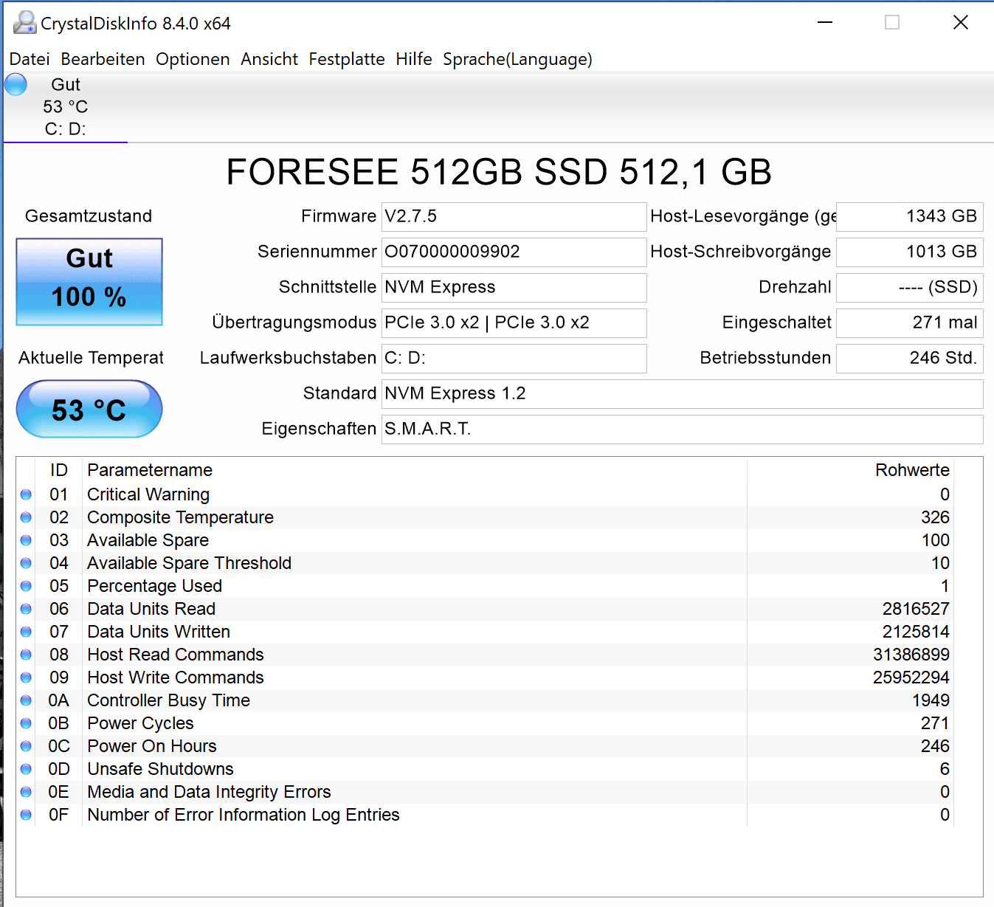Click the status dot beside Percentage Used
Image resolution: width=994 pixels, height=907 pixels.
pyautogui.click(x=26, y=586)
